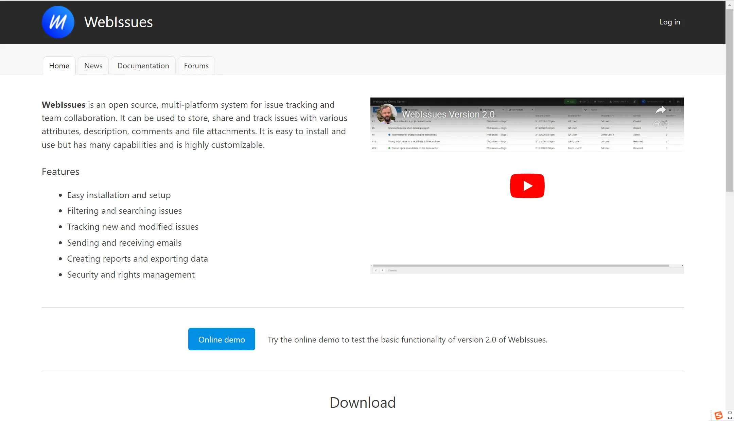The height and width of the screenshot is (421, 734).
Task: Click the Online demo button
Action: [221, 339]
